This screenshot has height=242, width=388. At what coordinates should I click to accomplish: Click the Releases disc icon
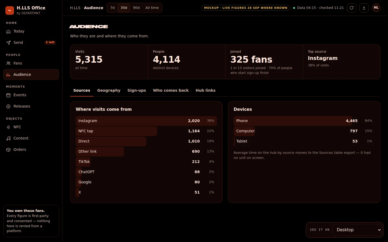pos(8,106)
